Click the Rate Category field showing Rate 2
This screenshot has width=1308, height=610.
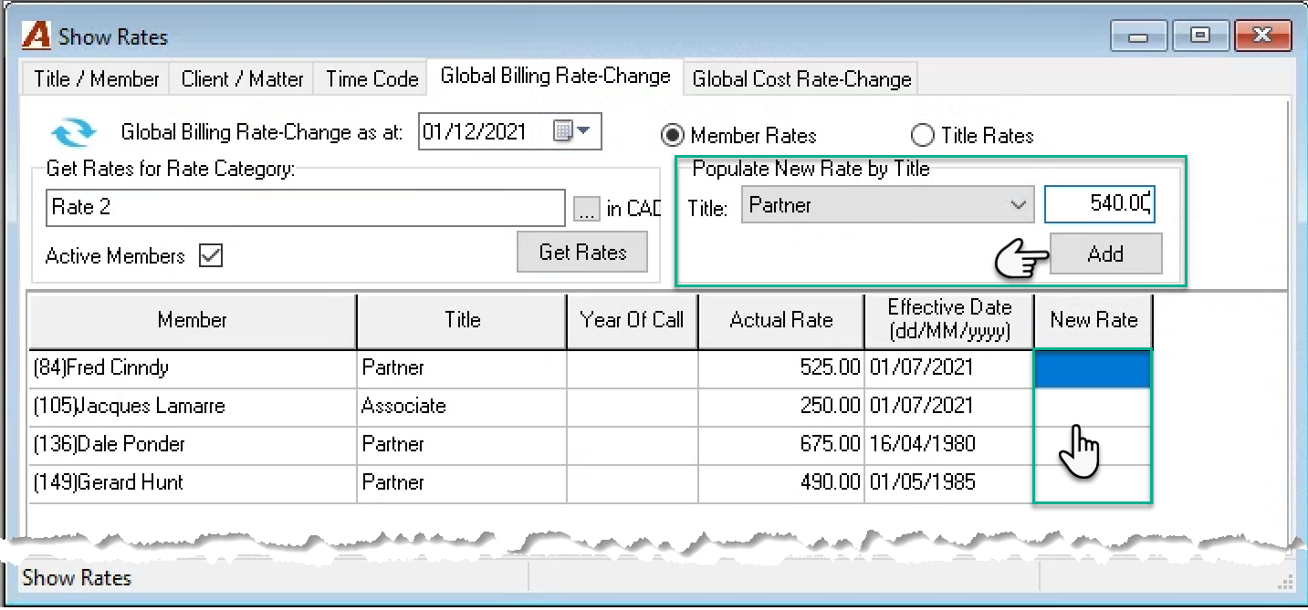pyautogui.click(x=306, y=208)
